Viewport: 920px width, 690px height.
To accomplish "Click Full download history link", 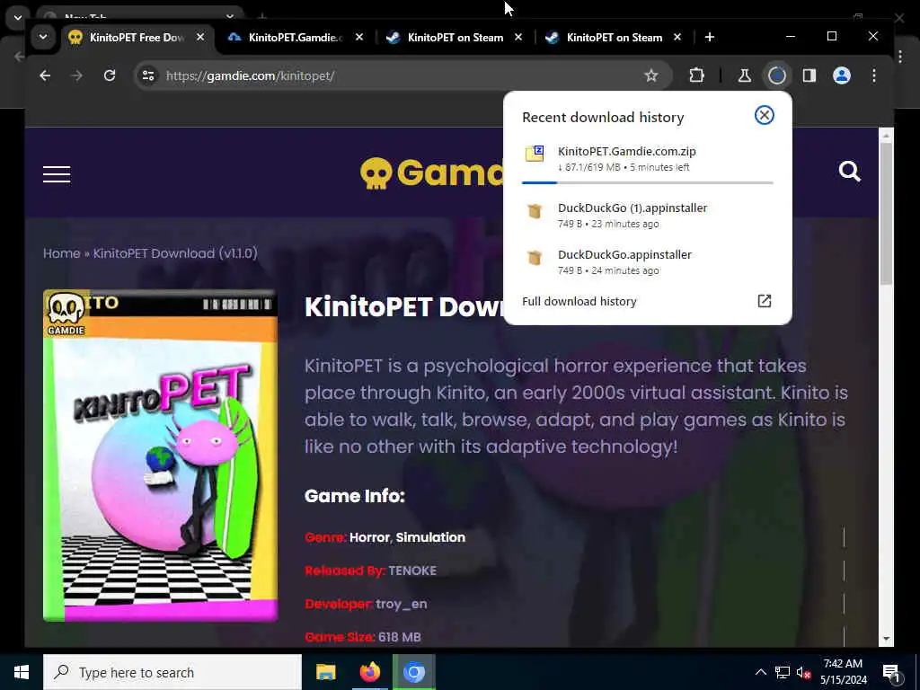I will [579, 301].
